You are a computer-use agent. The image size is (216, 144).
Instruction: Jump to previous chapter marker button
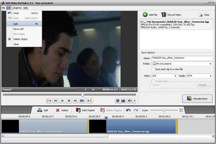click(49, 101)
